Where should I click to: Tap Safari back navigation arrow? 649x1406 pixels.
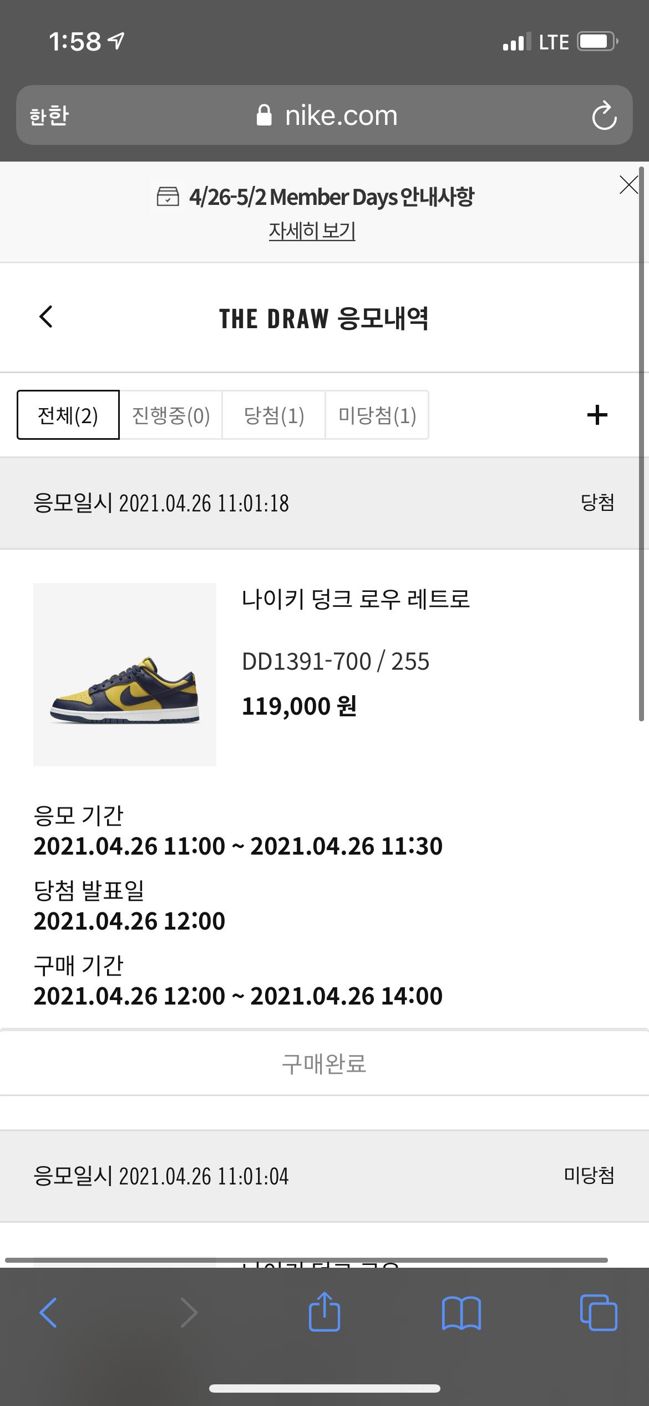tap(48, 1313)
